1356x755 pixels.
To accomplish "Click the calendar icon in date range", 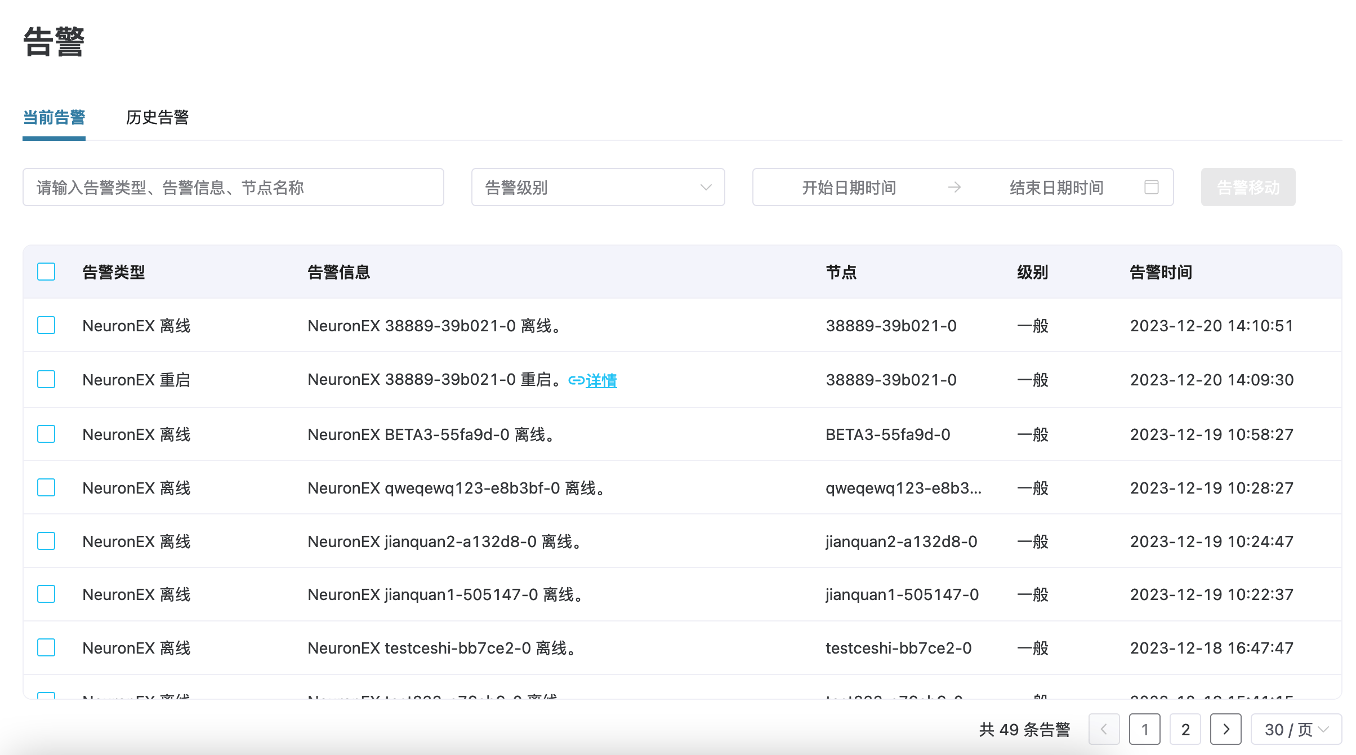I will pos(1151,187).
